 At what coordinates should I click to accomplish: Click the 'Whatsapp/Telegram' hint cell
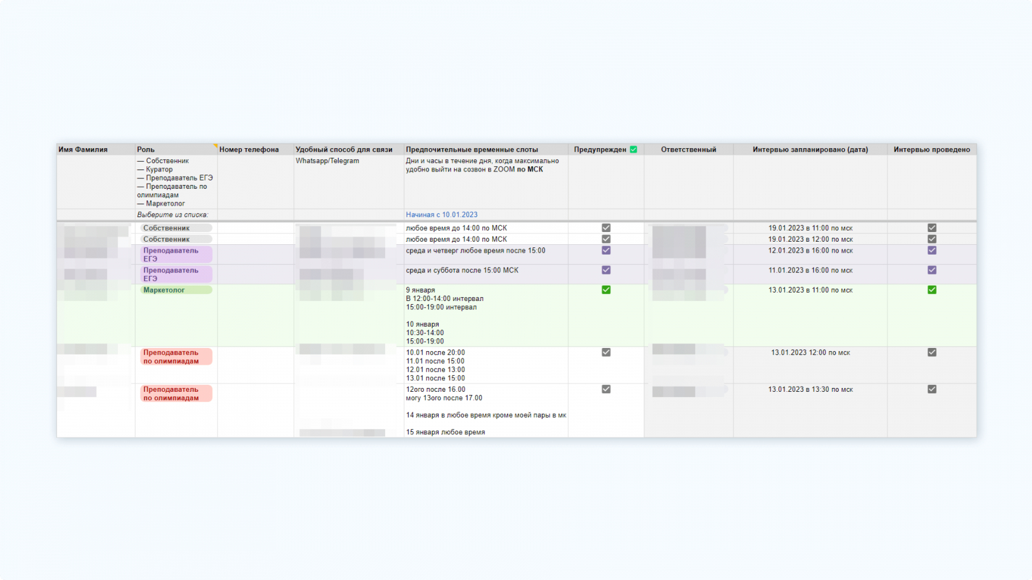tap(349, 182)
